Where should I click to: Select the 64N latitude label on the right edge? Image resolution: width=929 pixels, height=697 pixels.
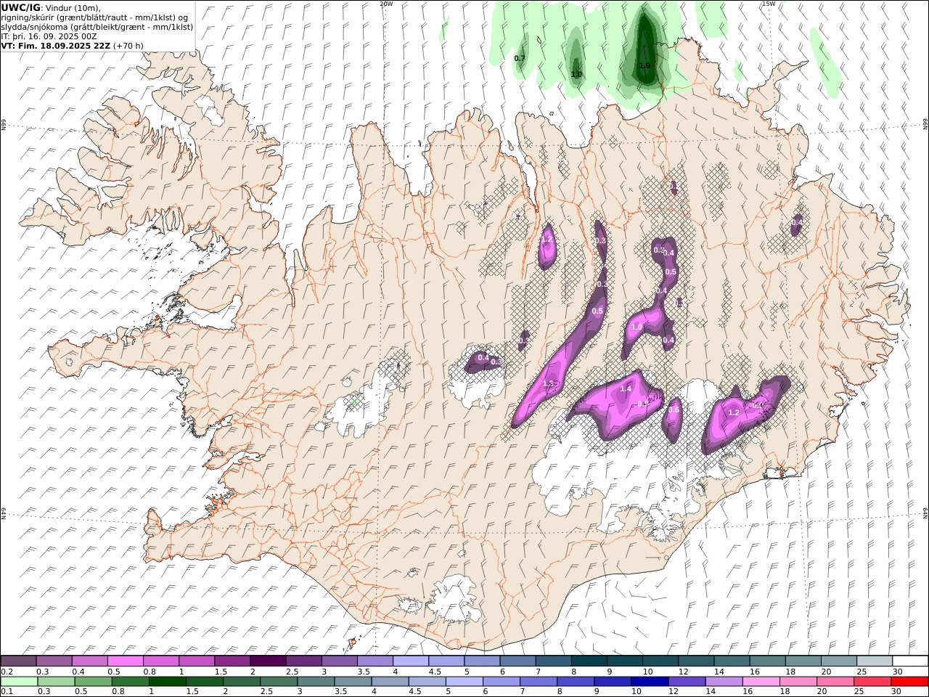(925, 513)
